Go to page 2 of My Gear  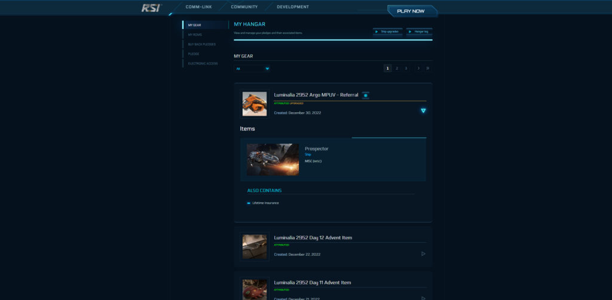coord(397,68)
